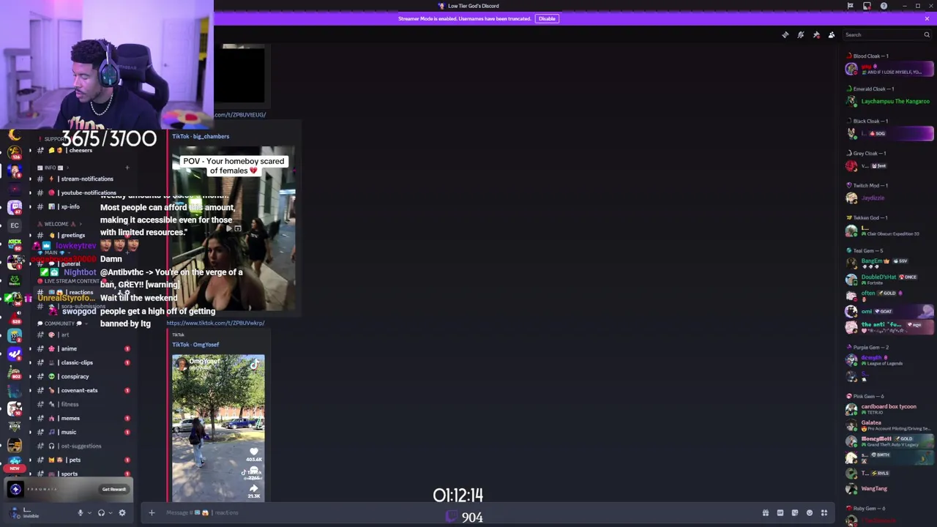Image resolution: width=937 pixels, height=527 pixels.
Task: Select the EC server icon in sidebar
Action: pos(15,225)
